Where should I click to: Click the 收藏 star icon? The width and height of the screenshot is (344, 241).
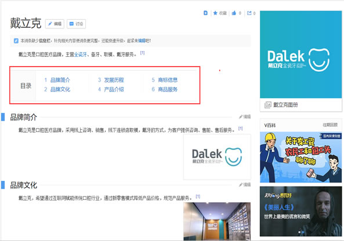click(215, 13)
